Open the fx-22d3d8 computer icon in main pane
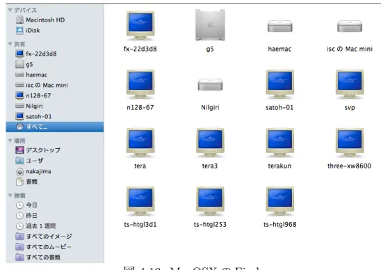The width and height of the screenshot is (381, 270). pos(140,26)
